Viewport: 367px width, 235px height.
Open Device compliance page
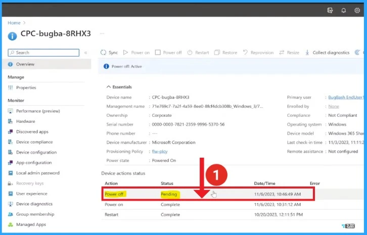pyautogui.click(x=34, y=142)
